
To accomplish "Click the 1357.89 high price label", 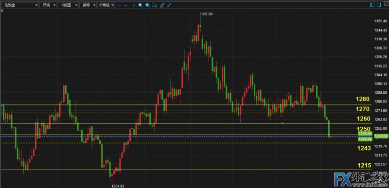I will 206,14.
